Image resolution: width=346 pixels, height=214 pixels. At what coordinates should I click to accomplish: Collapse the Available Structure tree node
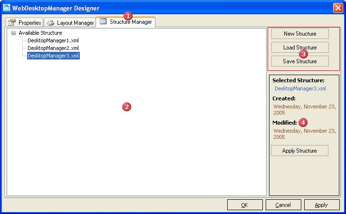coord(13,33)
